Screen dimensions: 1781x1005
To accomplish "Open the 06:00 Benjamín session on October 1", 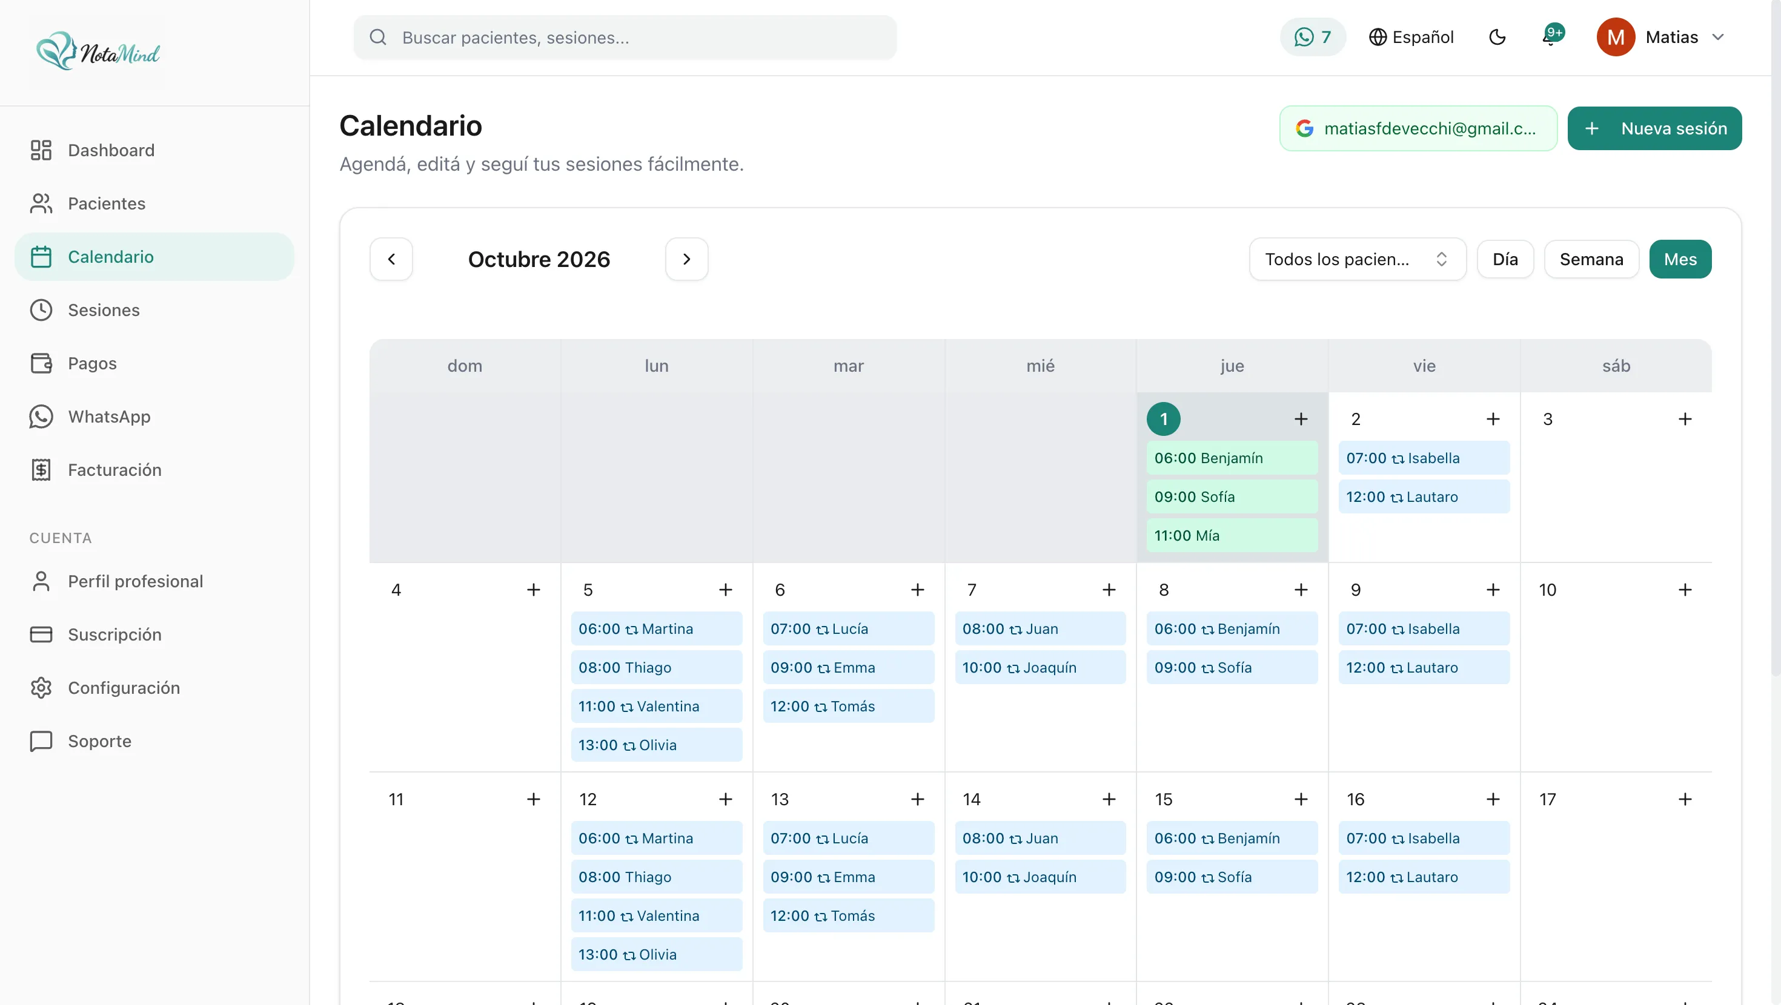I will click(x=1232, y=458).
